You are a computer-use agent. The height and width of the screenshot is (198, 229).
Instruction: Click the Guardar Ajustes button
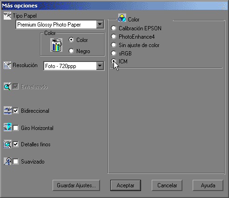tap(76, 185)
